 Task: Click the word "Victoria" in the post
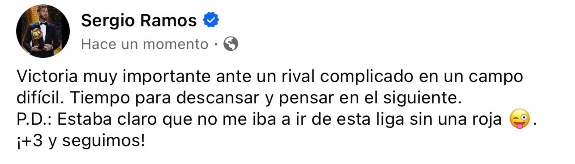(x=47, y=76)
